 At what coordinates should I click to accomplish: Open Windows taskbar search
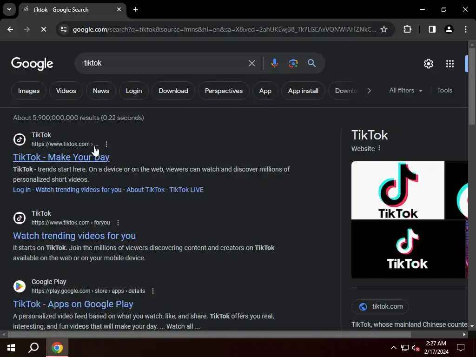[x=33, y=348]
